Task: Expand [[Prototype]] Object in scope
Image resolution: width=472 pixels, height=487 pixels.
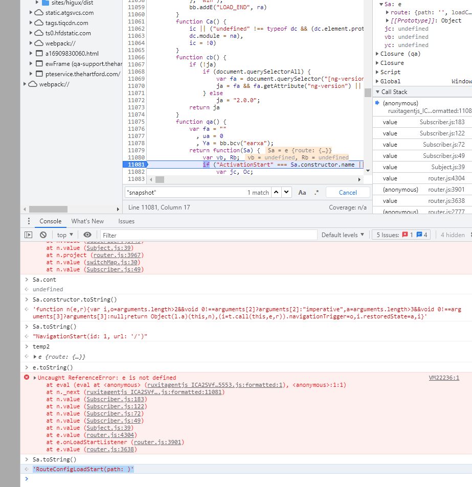Action: (x=387, y=20)
